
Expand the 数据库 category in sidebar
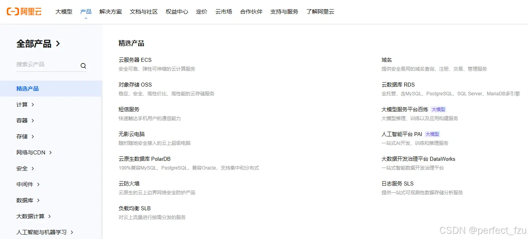click(x=26, y=200)
